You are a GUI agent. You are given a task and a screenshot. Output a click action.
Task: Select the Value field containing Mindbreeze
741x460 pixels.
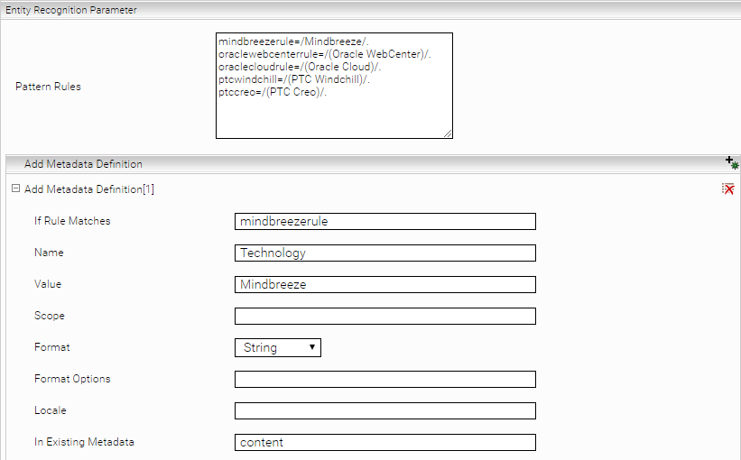[385, 285]
